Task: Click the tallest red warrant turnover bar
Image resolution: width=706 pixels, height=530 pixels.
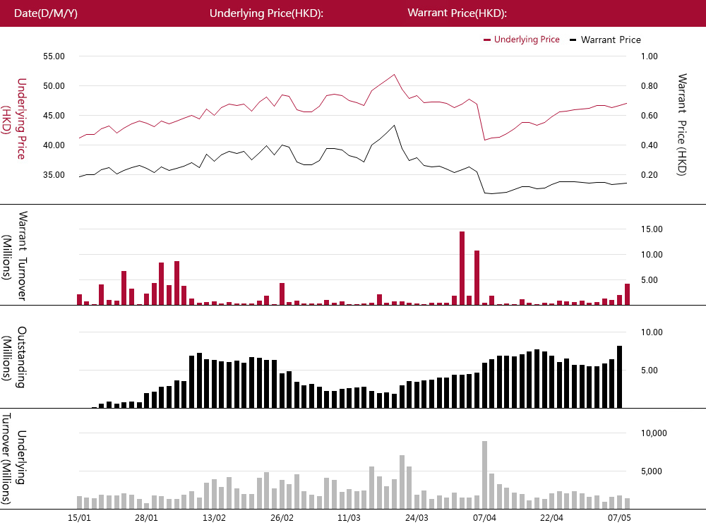Action: tap(462, 268)
